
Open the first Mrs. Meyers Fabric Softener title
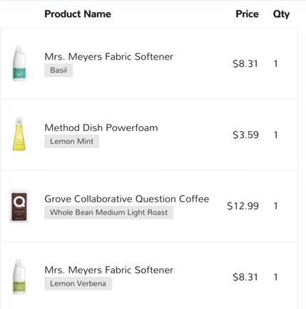point(108,57)
